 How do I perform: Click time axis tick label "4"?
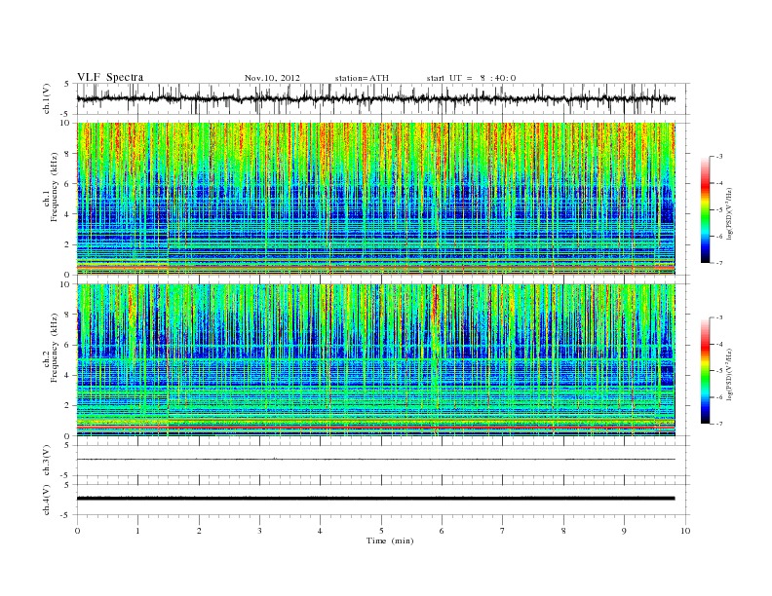(320, 531)
